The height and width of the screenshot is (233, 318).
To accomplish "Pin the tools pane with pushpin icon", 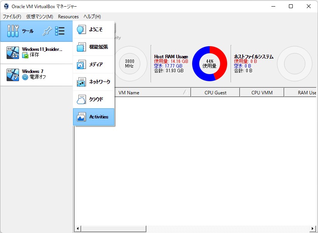I will [47, 31].
